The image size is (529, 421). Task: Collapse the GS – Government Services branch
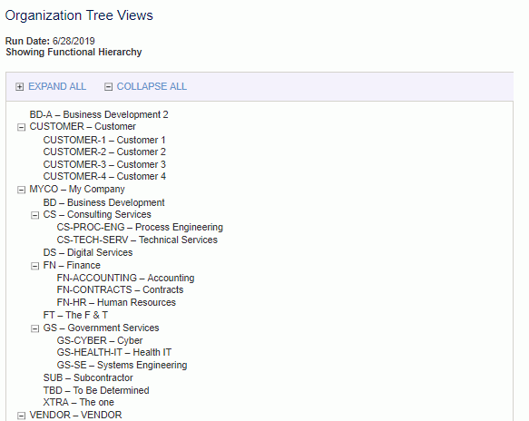(34, 328)
